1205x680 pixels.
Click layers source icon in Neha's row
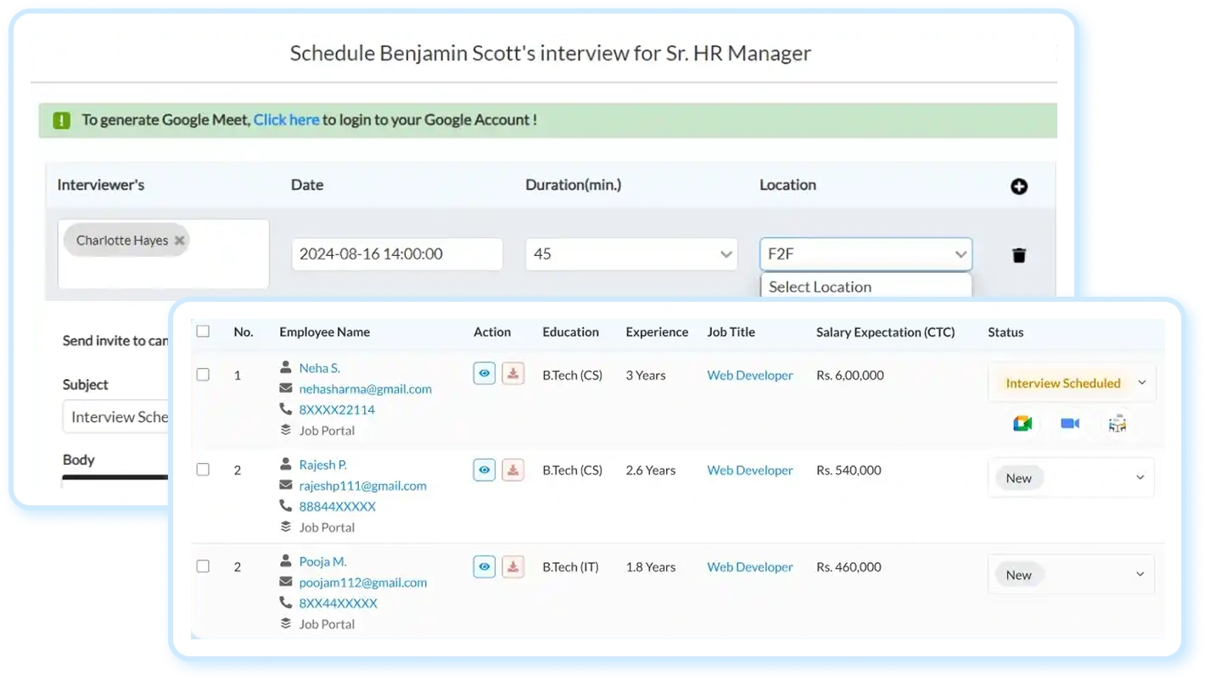[286, 430]
